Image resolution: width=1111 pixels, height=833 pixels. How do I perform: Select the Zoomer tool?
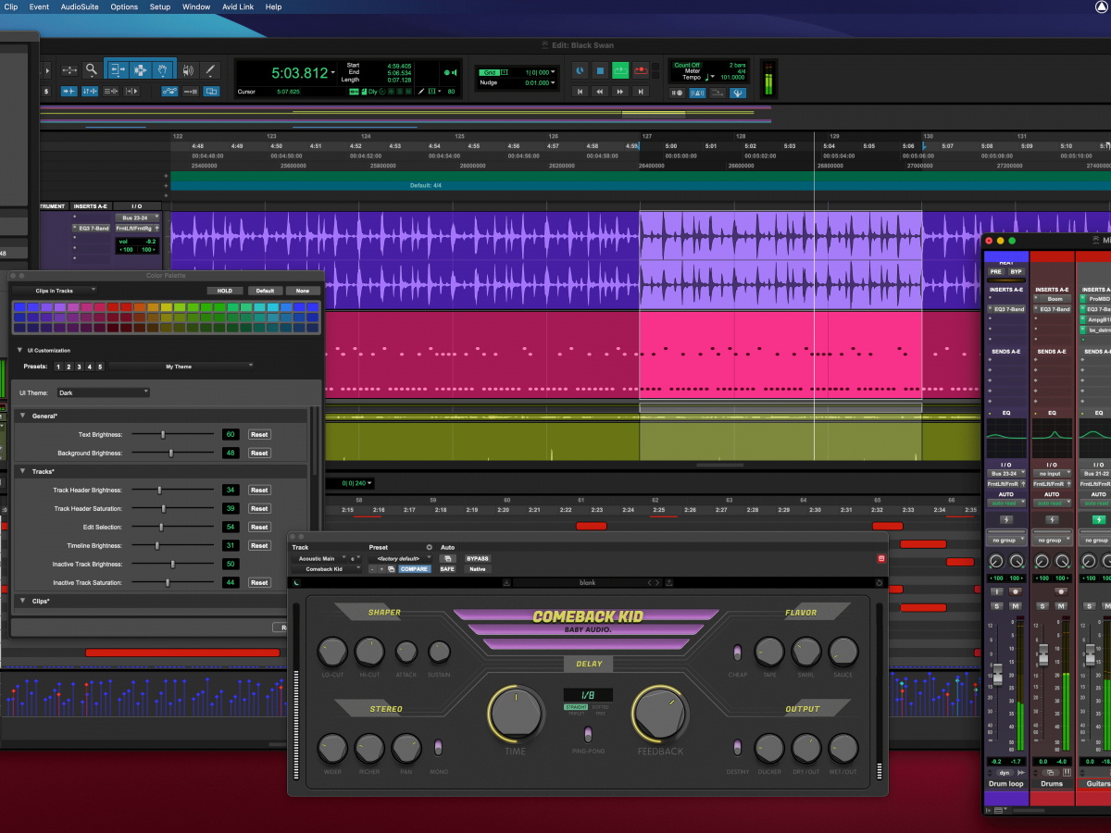click(92, 70)
